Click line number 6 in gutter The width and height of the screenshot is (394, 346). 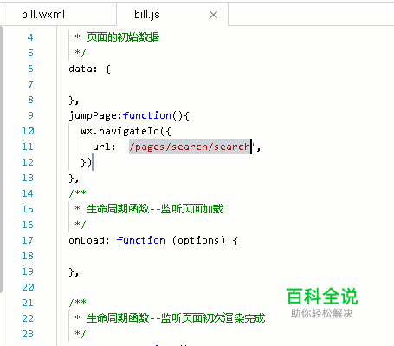coord(30,69)
